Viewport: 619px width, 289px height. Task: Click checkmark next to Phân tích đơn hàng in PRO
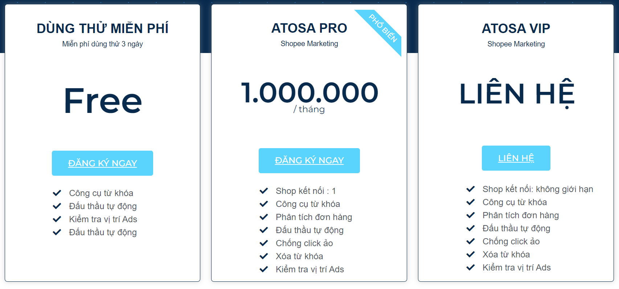click(x=264, y=217)
